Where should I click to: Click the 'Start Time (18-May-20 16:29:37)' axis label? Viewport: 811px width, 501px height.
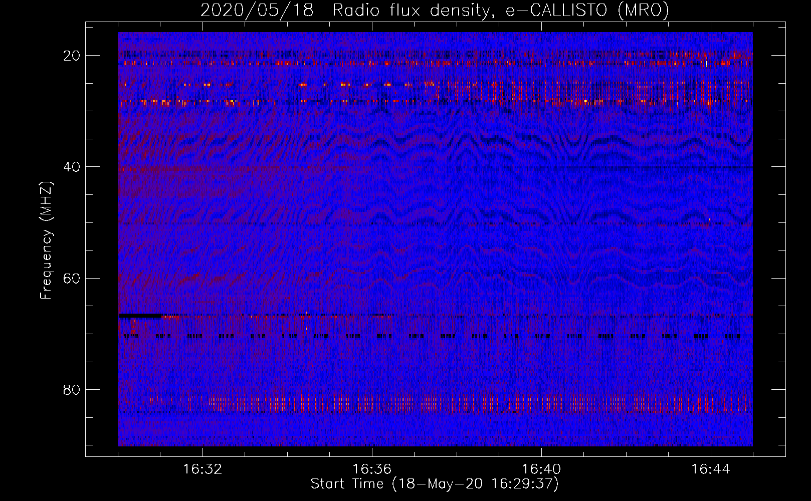click(x=435, y=484)
